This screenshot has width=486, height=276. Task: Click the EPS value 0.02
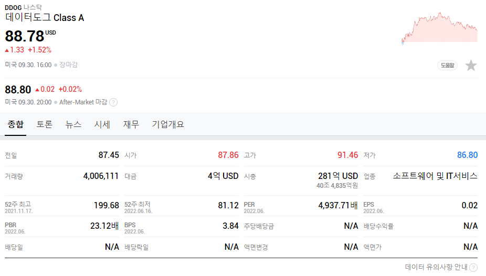coord(470,205)
